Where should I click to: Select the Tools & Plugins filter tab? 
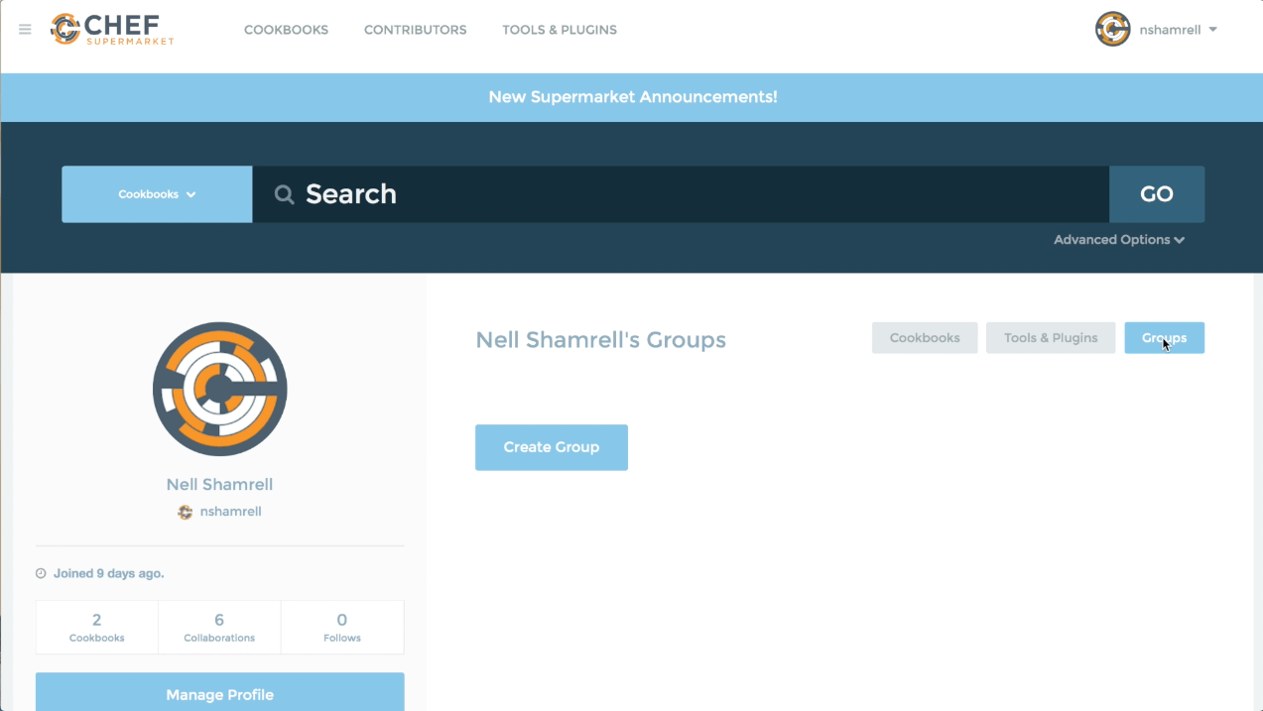[x=1050, y=337]
